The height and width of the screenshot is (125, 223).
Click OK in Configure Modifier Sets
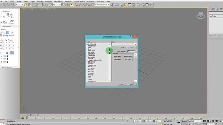pyautogui.click(x=122, y=84)
